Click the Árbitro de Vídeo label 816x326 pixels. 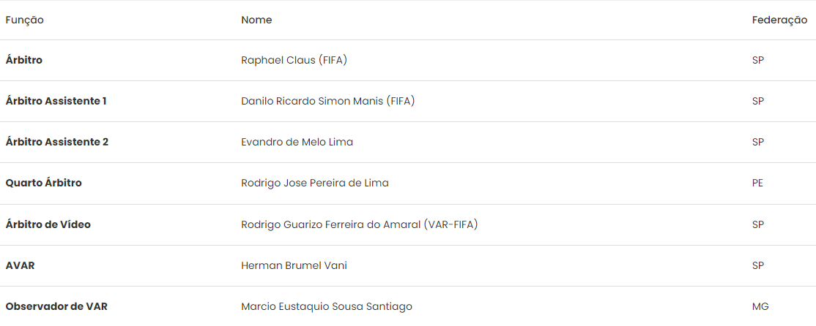pos(48,224)
